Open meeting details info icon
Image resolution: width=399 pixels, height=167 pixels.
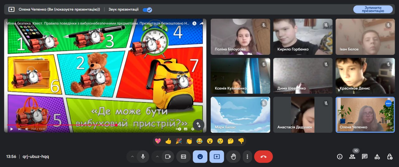(x=340, y=157)
